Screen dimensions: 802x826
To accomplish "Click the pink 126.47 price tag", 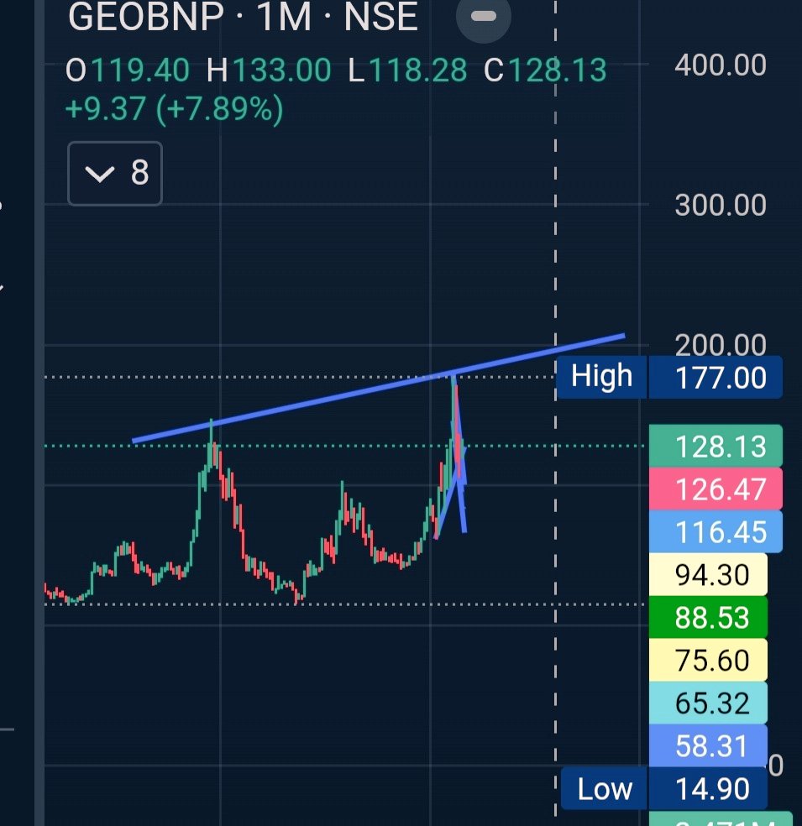I will 716,489.
